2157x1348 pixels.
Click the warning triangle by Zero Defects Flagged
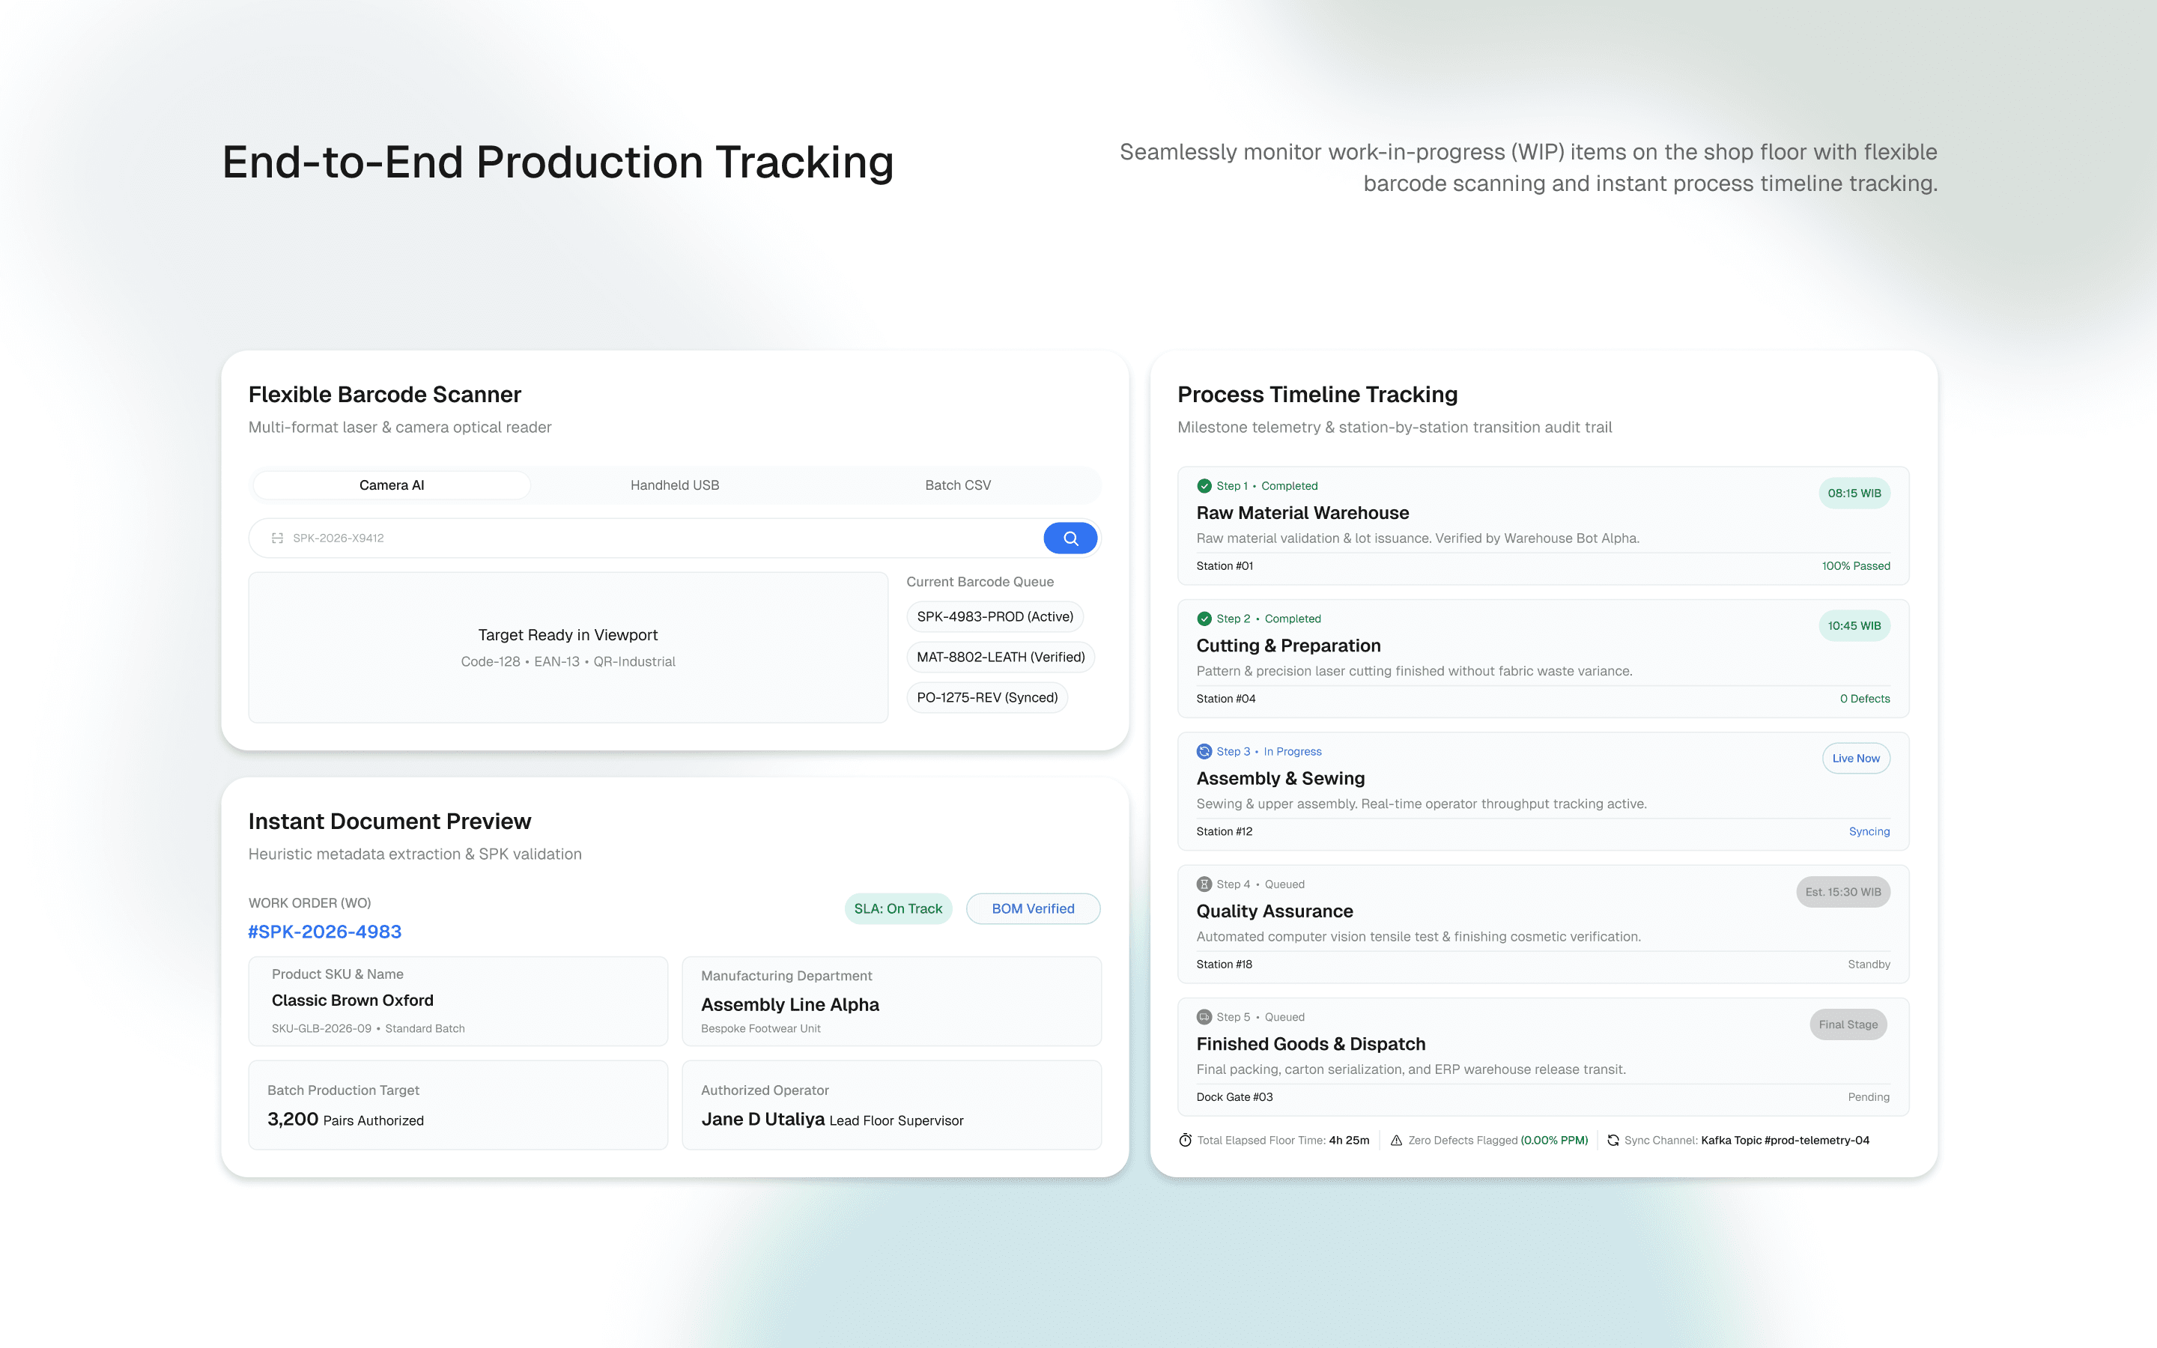coord(1397,1141)
